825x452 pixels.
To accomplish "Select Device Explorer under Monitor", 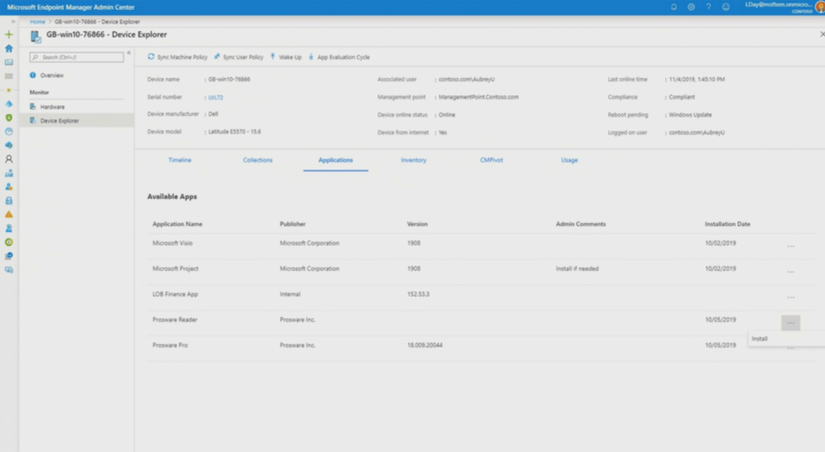I will point(77,121).
